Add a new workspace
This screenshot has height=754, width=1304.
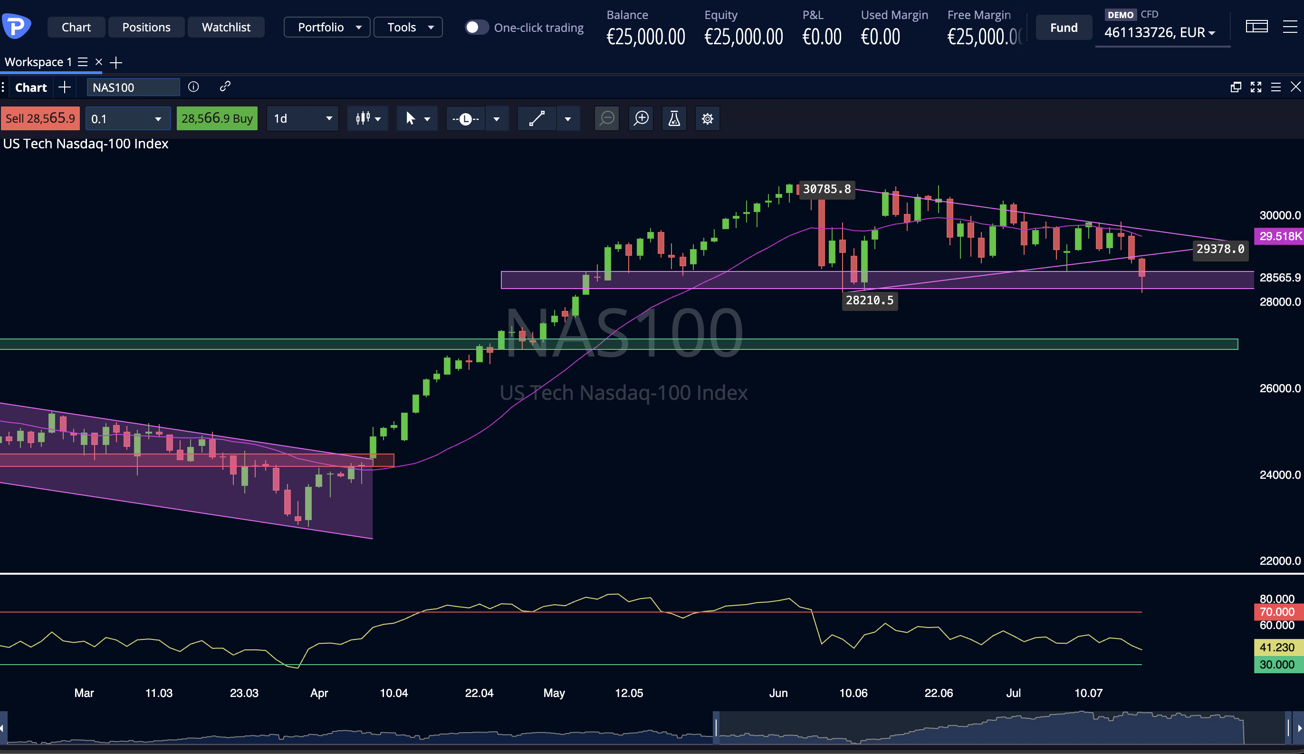pos(116,63)
